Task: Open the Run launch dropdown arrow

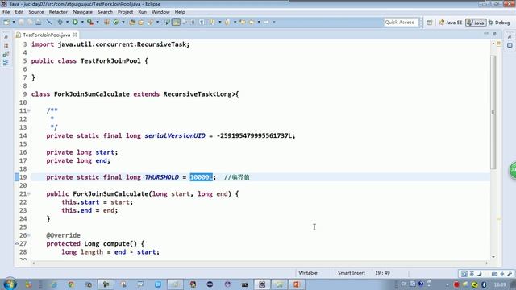Action: [82, 22]
